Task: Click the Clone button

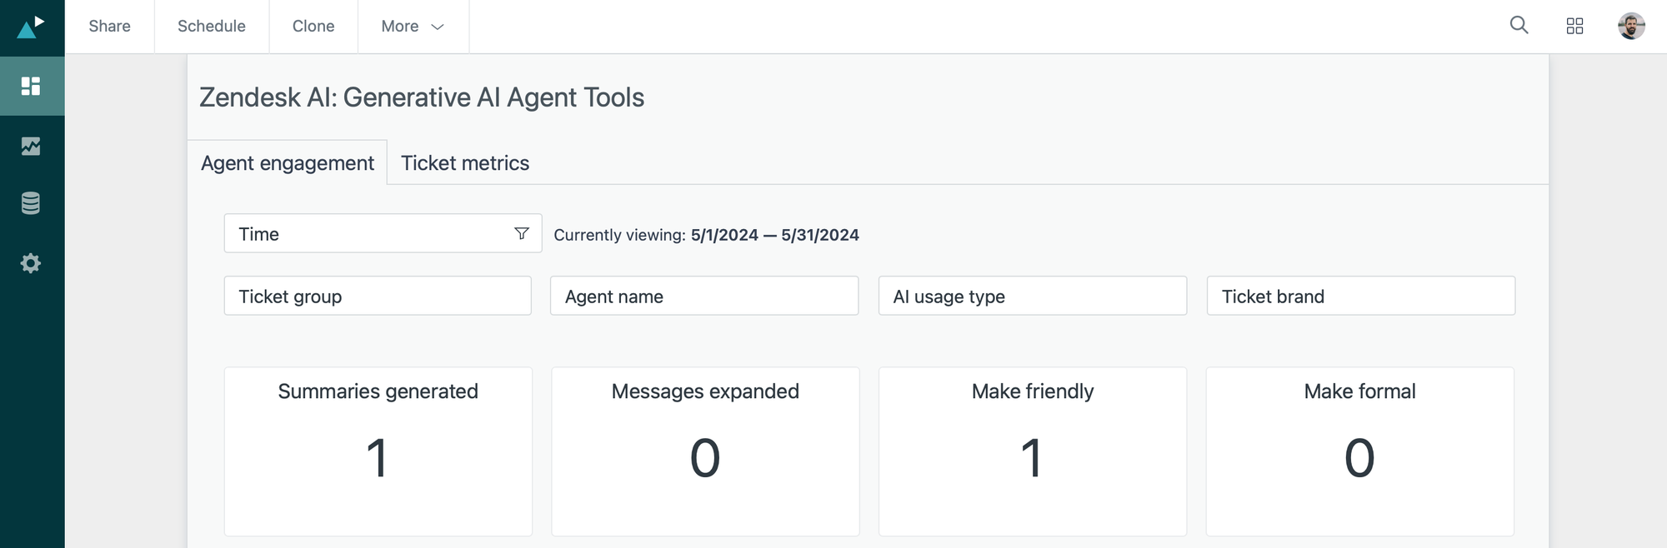Action: tap(313, 27)
